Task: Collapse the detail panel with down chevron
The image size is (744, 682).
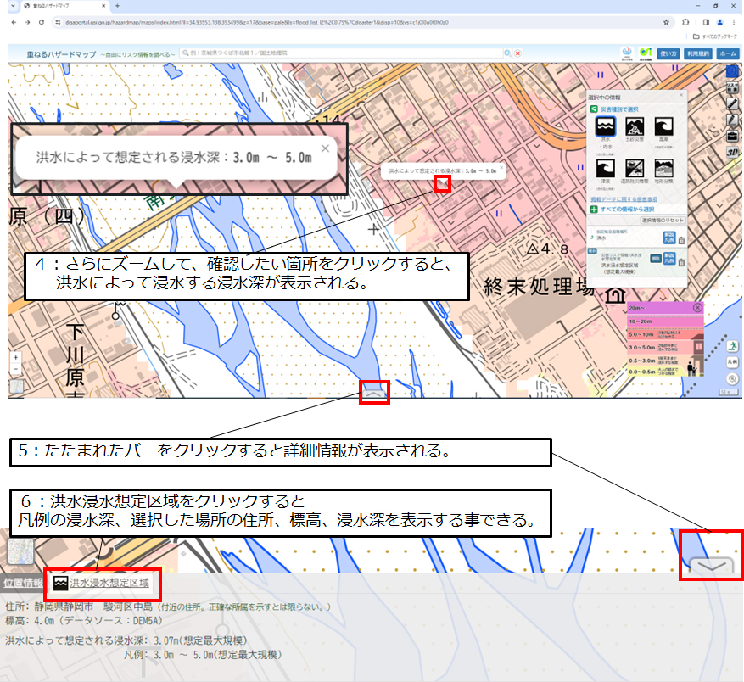Action: pos(712,566)
